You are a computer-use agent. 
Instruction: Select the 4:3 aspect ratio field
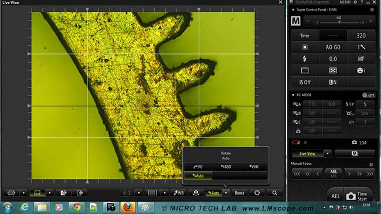tap(127, 193)
